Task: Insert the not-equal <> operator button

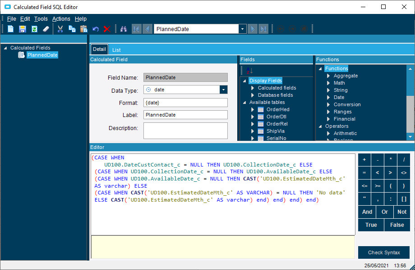Action: point(404,173)
